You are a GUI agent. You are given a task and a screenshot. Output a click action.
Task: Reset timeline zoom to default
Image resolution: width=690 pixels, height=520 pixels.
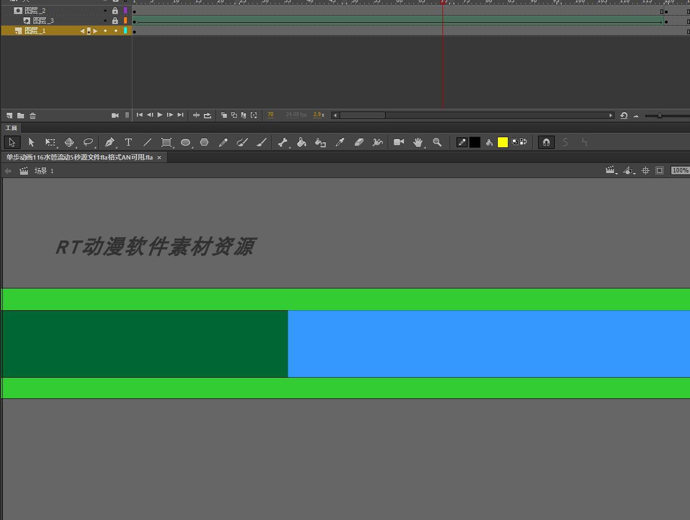click(x=624, y=115)
